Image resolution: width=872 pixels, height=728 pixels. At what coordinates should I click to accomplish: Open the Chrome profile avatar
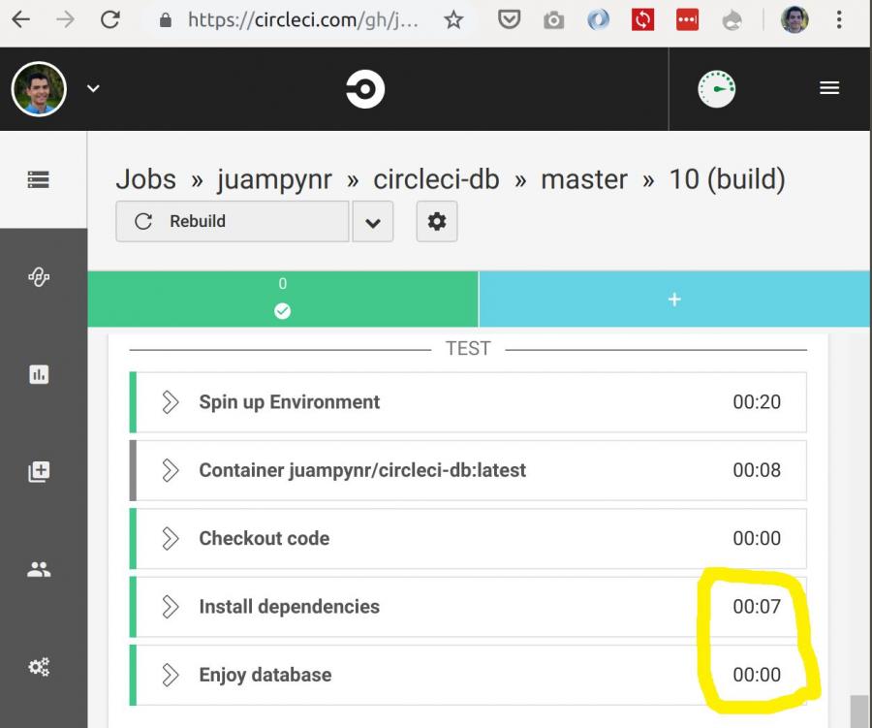794,20
